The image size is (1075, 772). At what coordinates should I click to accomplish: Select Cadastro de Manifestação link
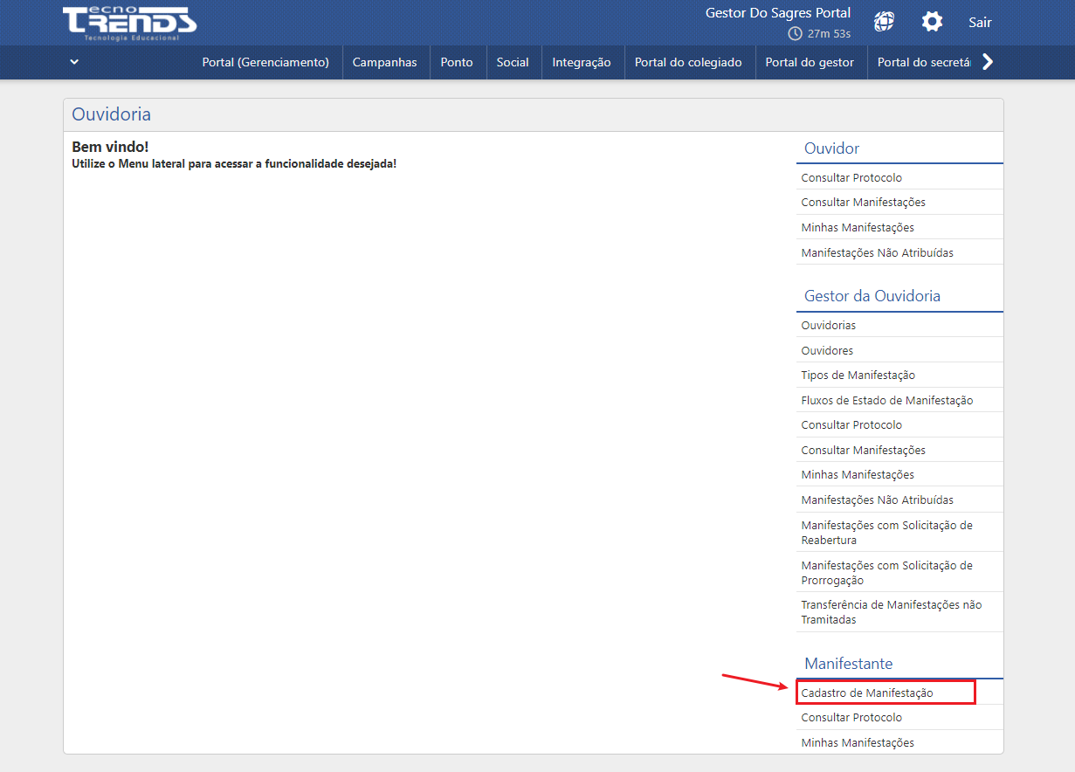click(x=867, y=693)
